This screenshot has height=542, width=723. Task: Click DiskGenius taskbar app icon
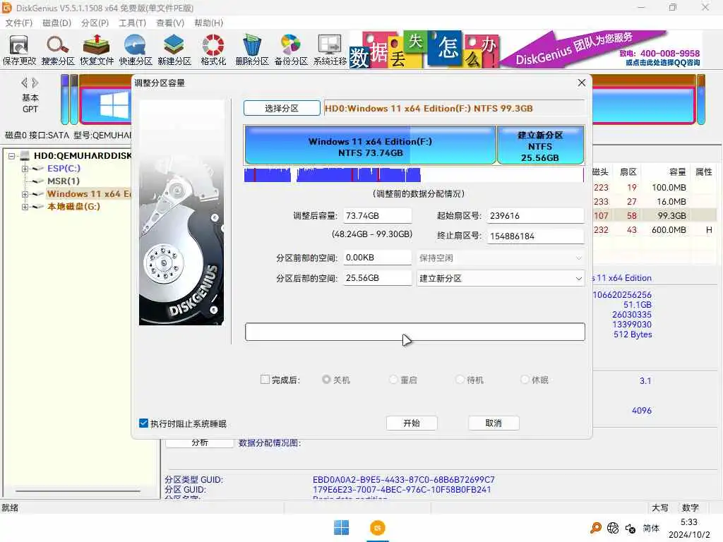point(377,528)
